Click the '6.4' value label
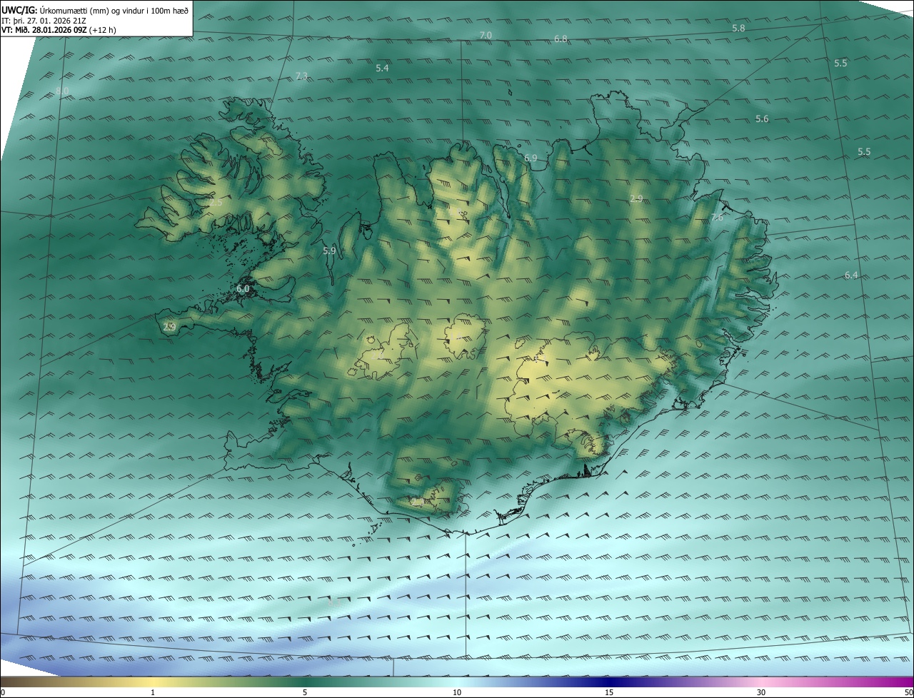The image size is (914, 698). coord(850,275)
